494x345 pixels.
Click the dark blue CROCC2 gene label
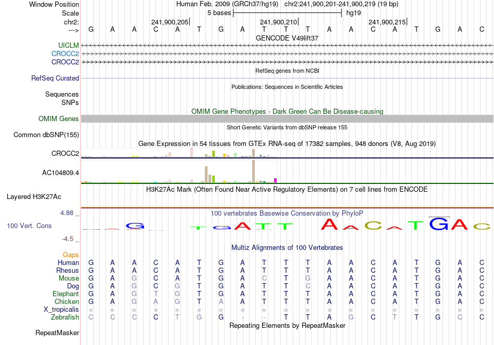[65, 62]
